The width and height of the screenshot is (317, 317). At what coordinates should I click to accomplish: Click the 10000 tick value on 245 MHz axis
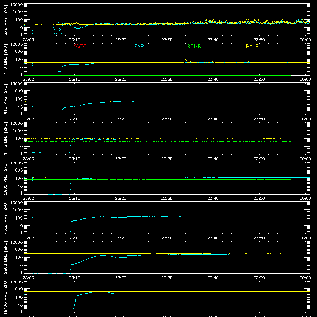tap(17, 5)
